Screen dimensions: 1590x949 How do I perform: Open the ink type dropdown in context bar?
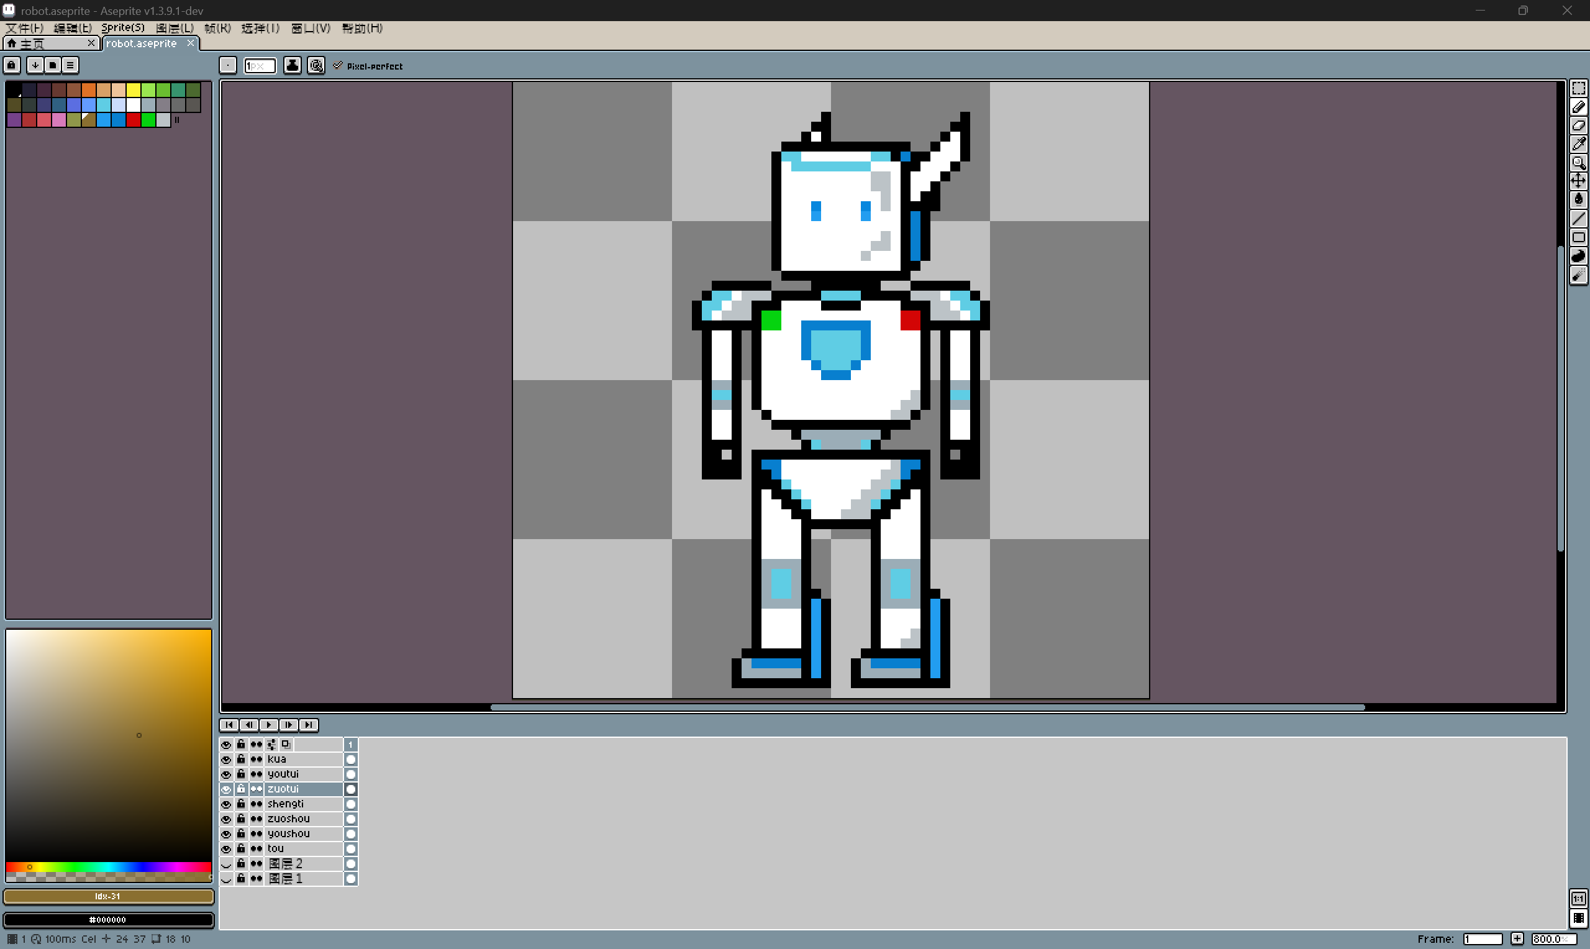click(x=292, y=65)
